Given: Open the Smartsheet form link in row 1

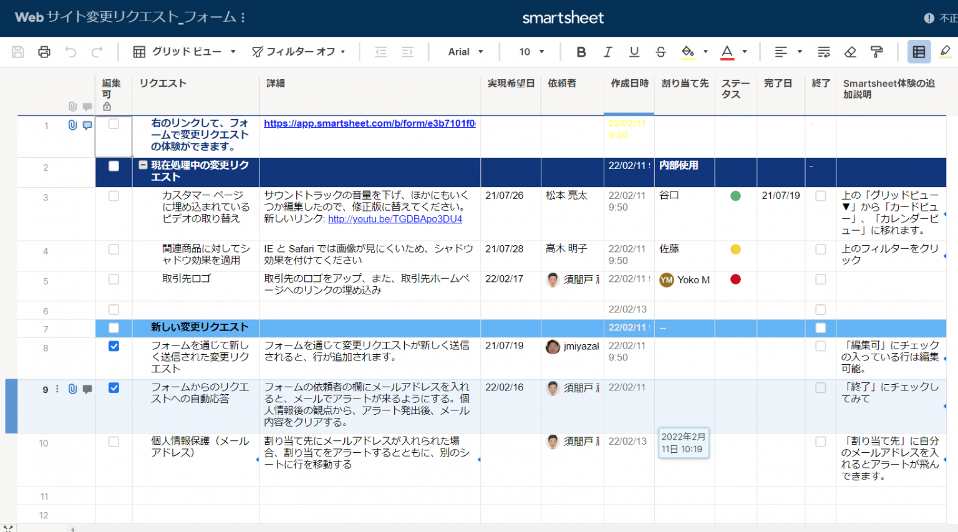Looking at the screenshot, I should pos(368,123).
